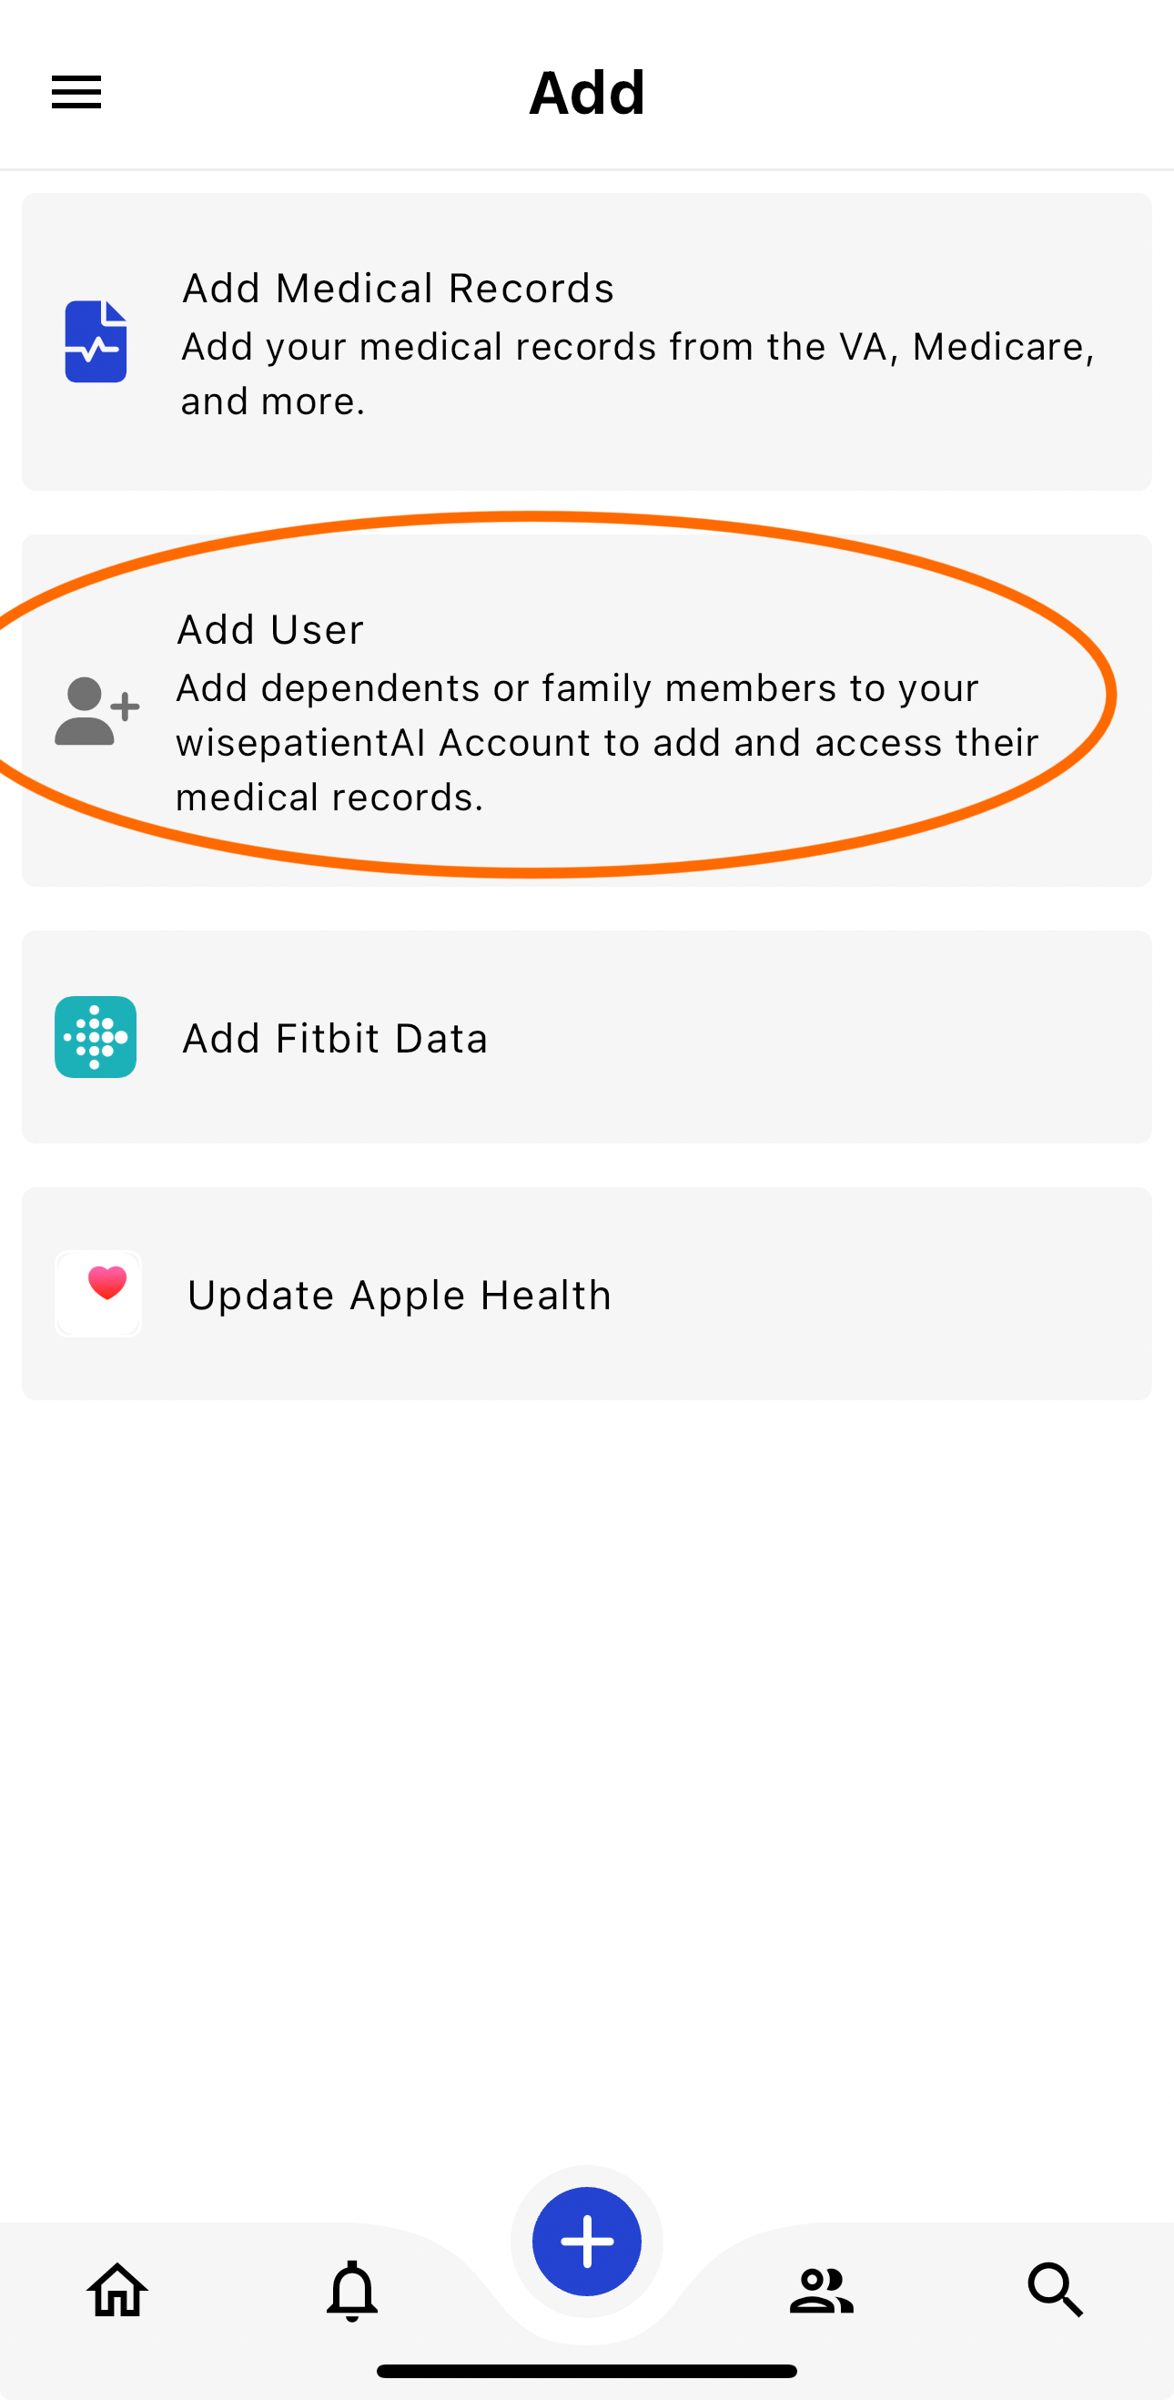Tap the Fitbit logo icon

pyautogui.click(x=96, y=1037)
